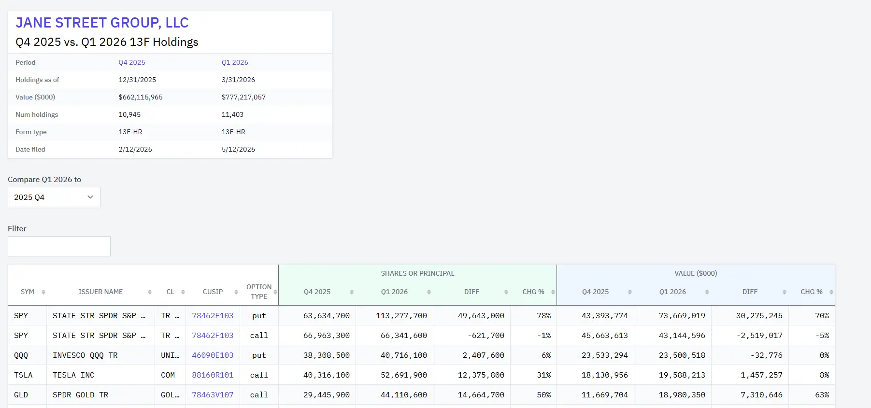
Task: Click GLD value difference 7,310,646
Action: 762,395
